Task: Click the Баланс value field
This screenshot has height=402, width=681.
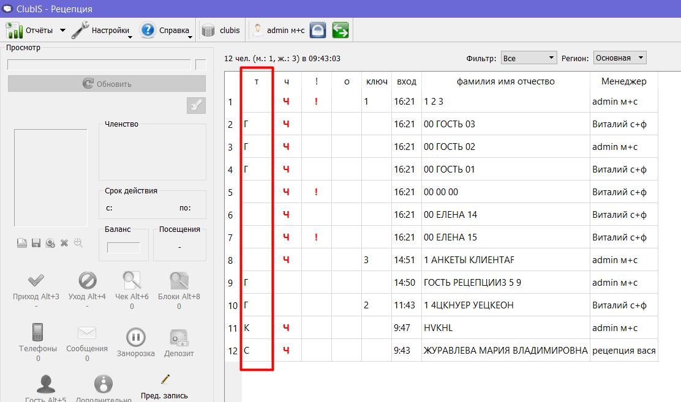Action: click(123, 247)
